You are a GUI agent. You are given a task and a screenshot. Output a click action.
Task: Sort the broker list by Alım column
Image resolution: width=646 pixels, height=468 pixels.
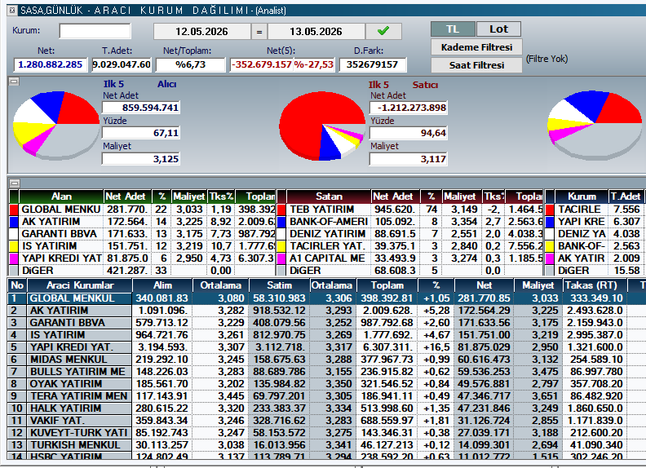point(162,285)
